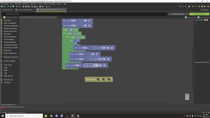Open the MCreator menu
Screen dimensions: 210x118
(6, 4)
